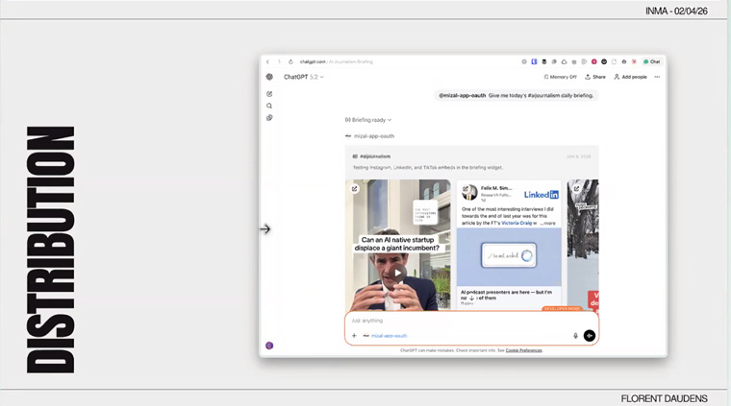
Task: Select the mizal-app-oauth chip in composer
Action: tap(385, 335)
